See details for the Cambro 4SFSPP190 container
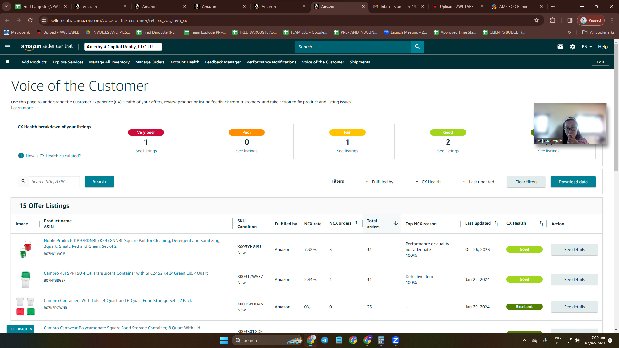Image resolution: width=619 pixels, height=348 pixels. click(x=574, y=279)
